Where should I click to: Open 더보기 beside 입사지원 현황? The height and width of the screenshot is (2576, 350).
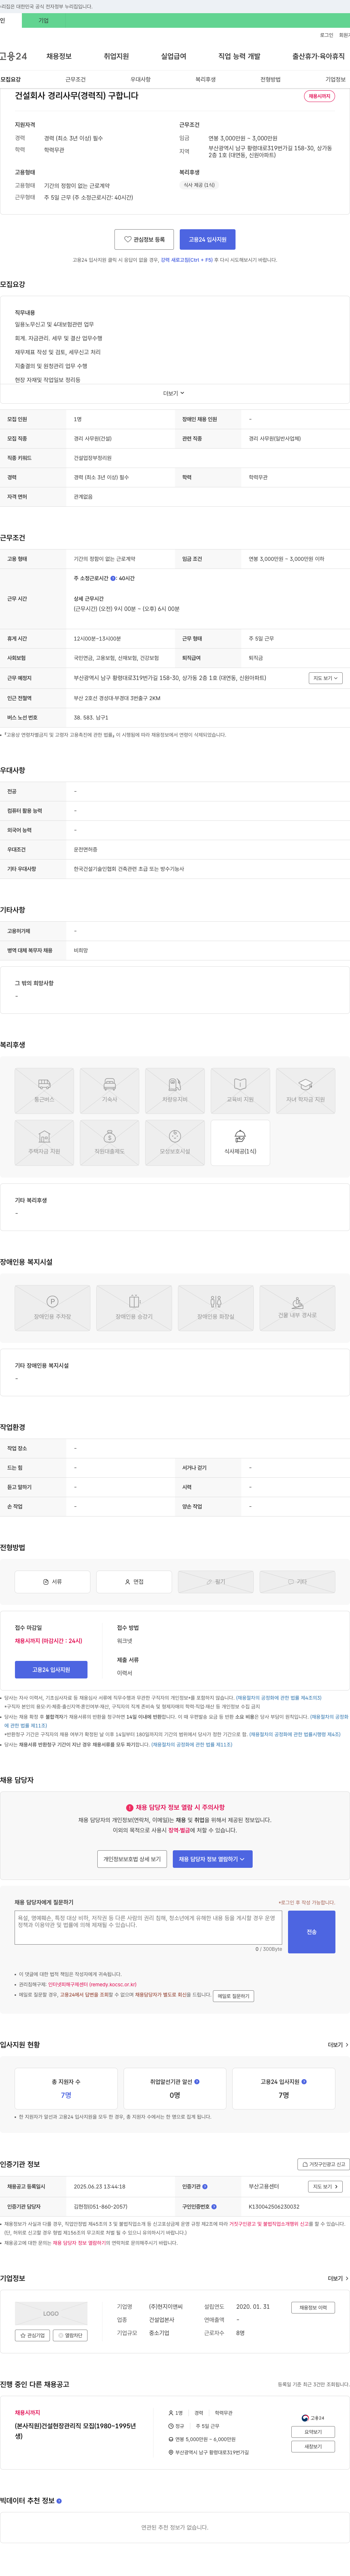338,2045
